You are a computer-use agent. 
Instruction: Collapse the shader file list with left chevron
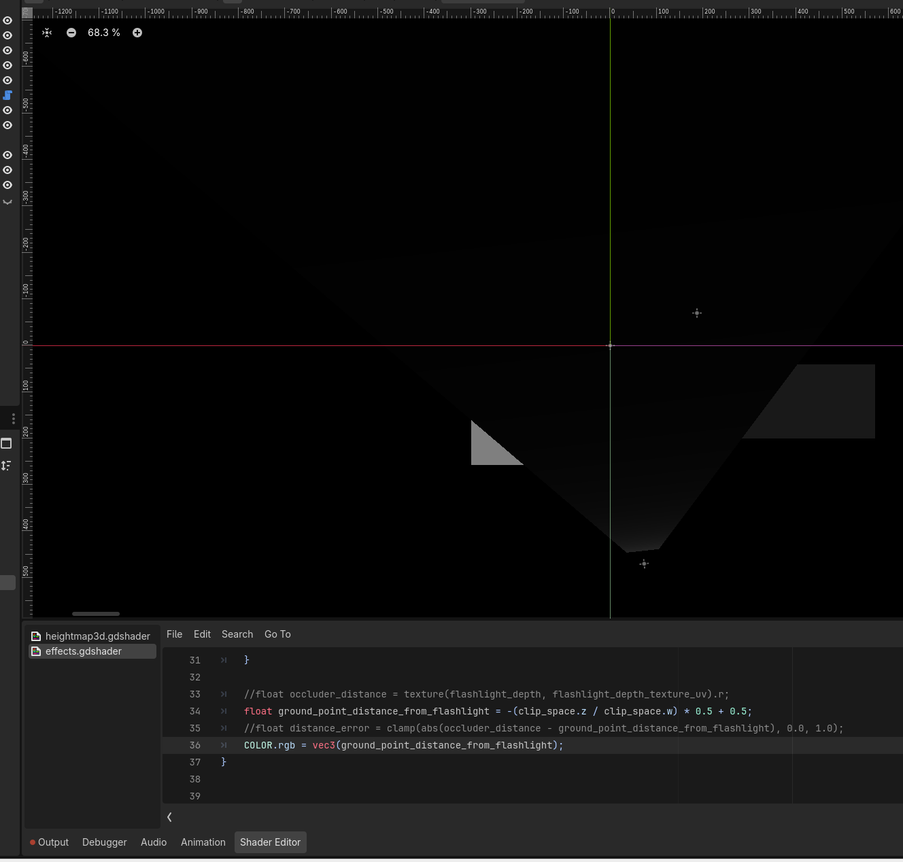169,817
